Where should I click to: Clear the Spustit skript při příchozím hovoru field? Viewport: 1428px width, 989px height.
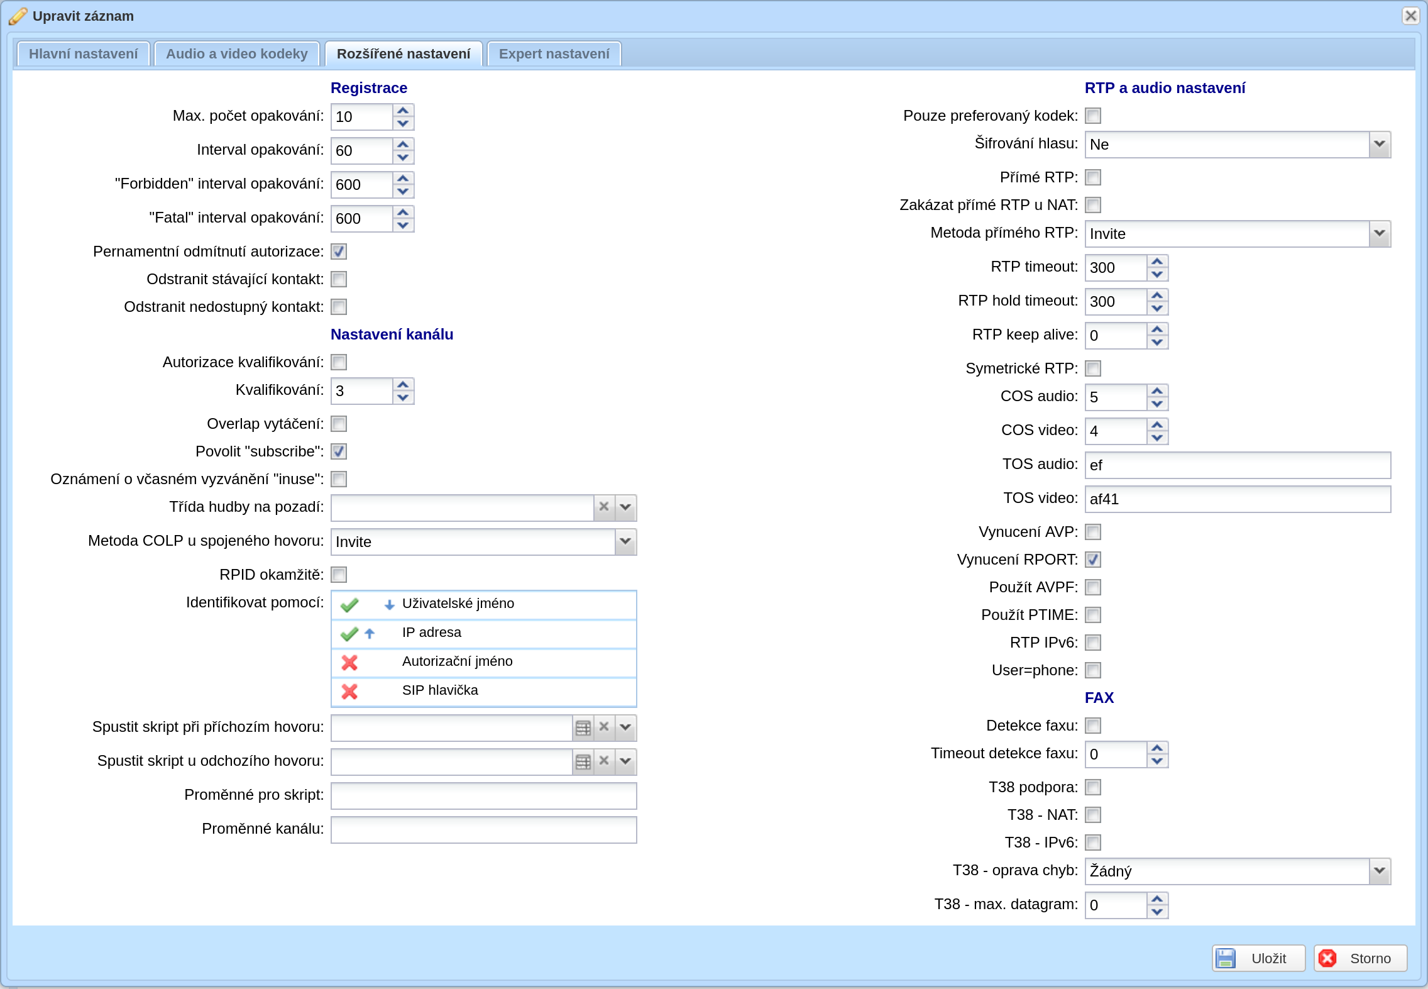point(604,727)
